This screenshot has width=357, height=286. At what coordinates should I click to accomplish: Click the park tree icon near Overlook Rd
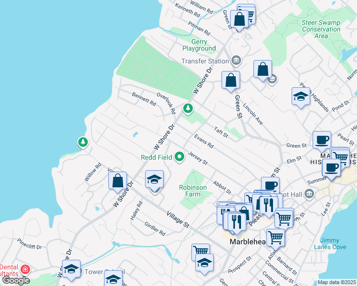pyautogui.click(x=188, y=109)
